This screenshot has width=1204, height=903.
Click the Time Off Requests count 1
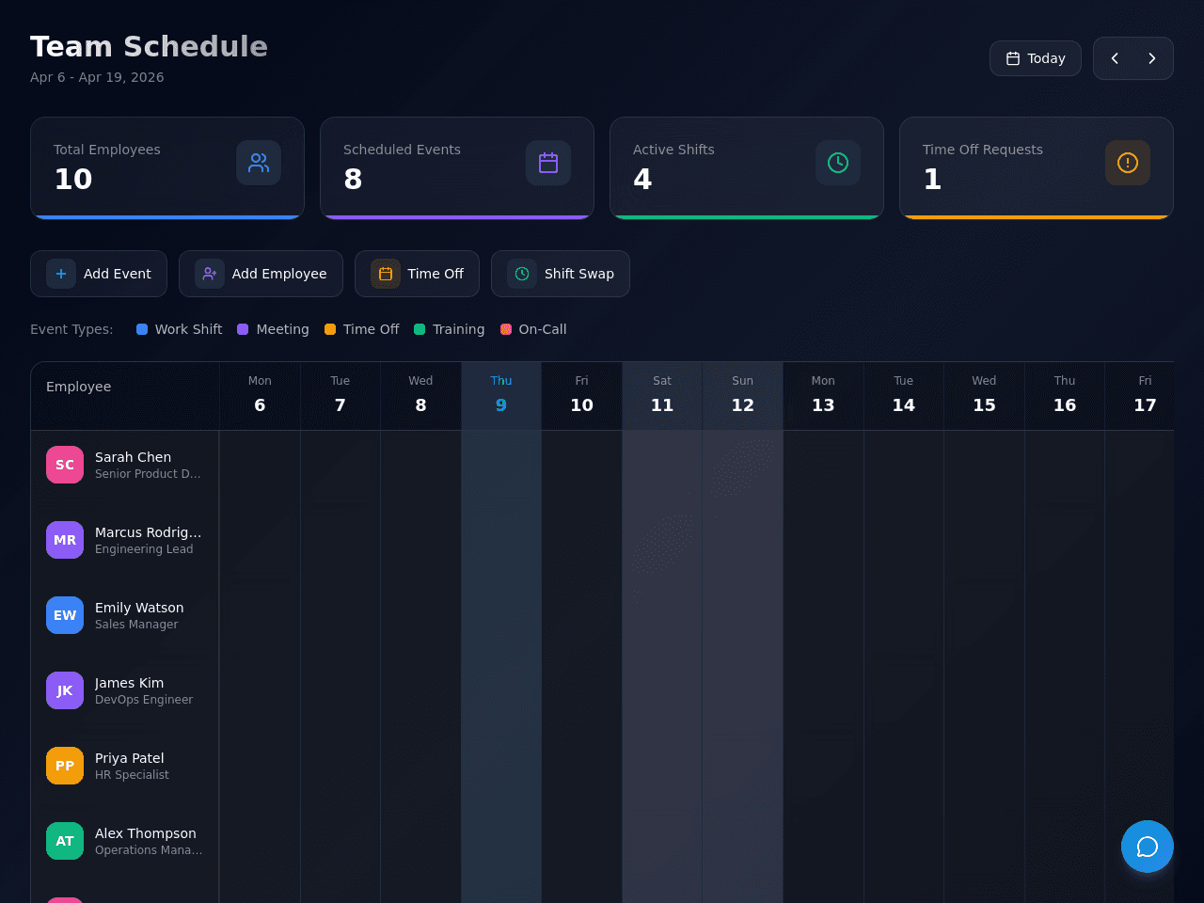pyautogui.click(x=932, y=179)
